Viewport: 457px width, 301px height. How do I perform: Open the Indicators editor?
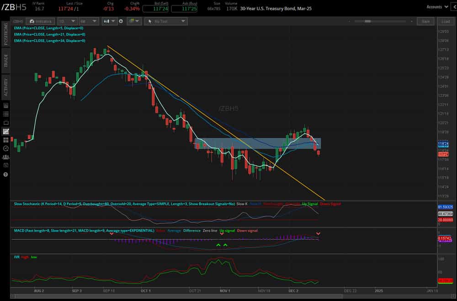40,21
